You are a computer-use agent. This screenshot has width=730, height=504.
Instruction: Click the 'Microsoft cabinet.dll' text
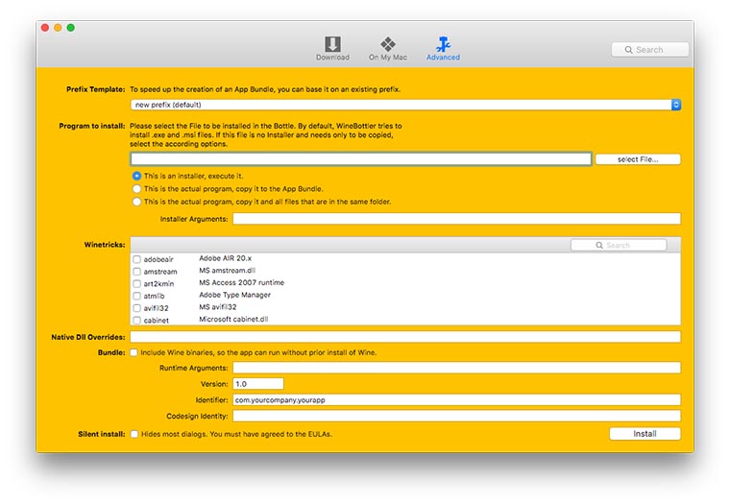pyautogui.click(x=233, y=320)
